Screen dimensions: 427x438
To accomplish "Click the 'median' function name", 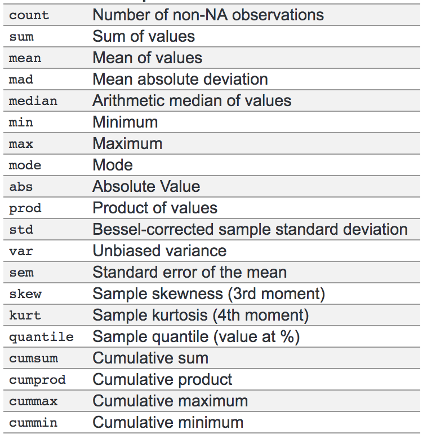I will pyautogui.click(x=33, y=101).
